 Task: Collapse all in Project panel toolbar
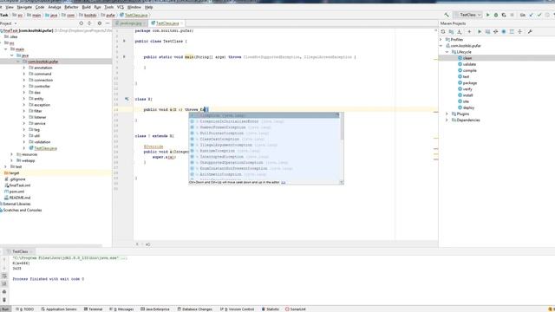tap(89, 23)
